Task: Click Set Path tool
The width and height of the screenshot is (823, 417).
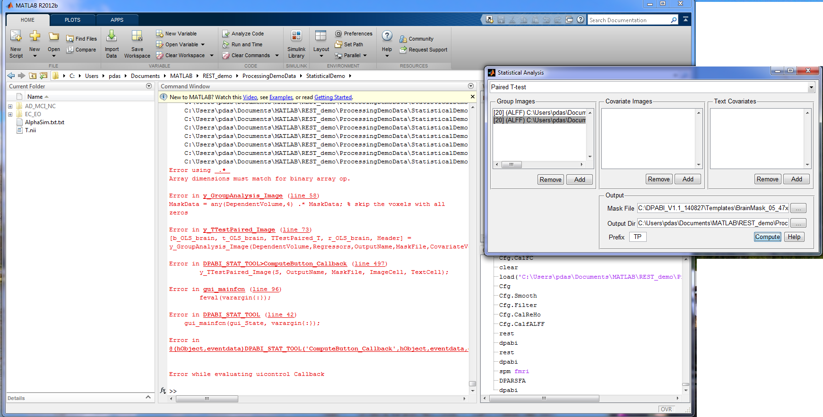Action: coord(349,44)
